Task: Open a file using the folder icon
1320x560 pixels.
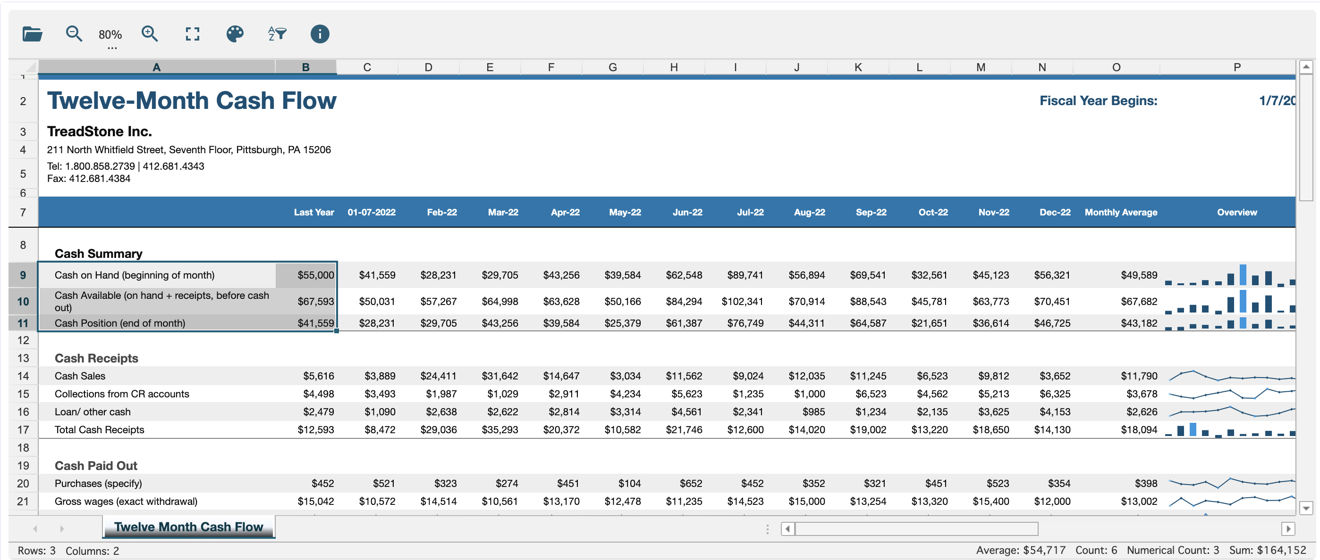Action: pos(32,34)
